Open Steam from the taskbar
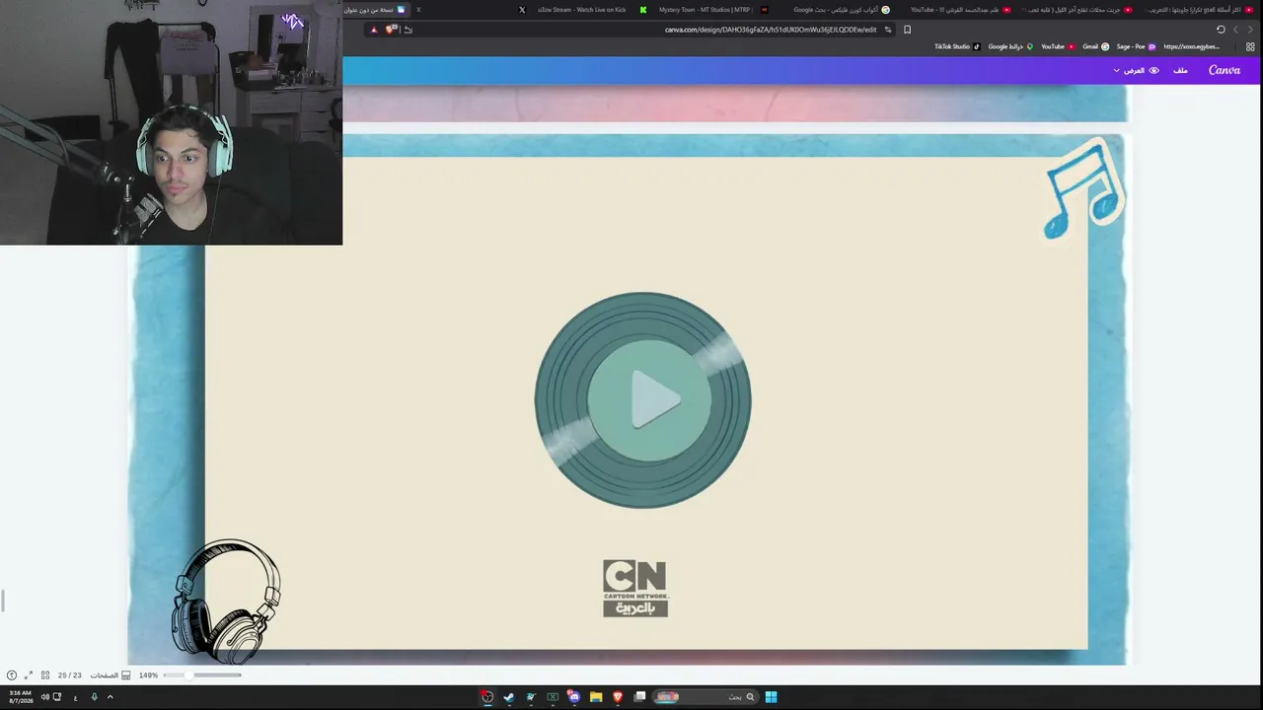Viewport: 1263px width, 710px height. pyautogui.click(x=509, y=697)
